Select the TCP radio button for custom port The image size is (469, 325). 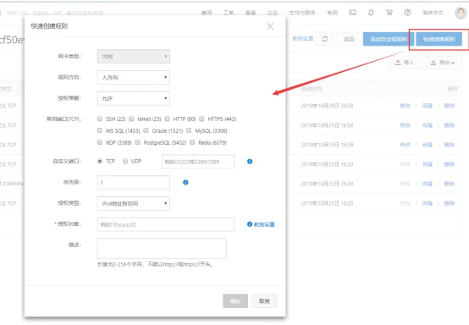coord(100,161)
